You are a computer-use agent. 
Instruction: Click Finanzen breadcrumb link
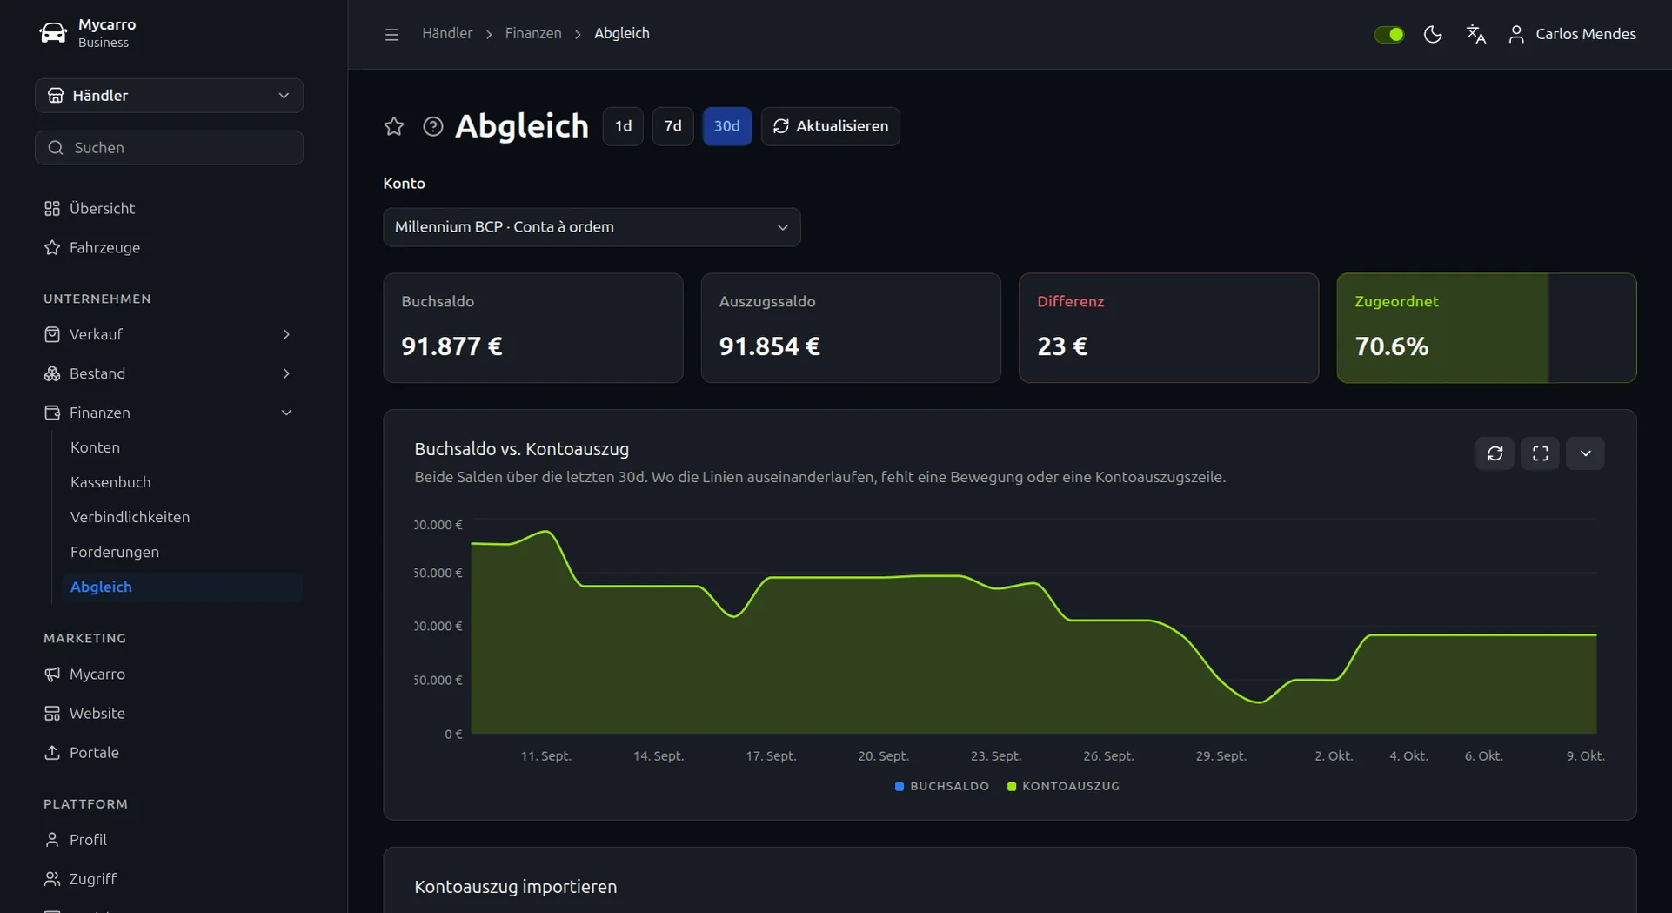[533, 34]
